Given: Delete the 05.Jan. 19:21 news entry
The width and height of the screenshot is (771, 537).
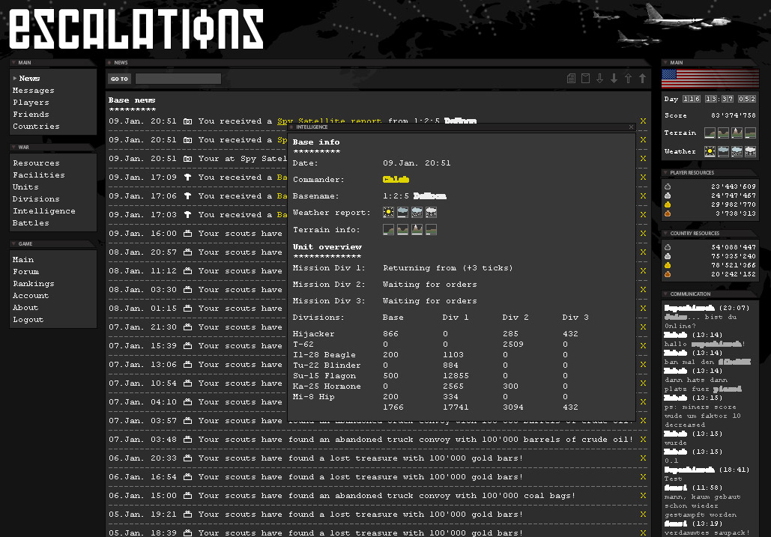Looking at the screenshot, I should [643, 515].
